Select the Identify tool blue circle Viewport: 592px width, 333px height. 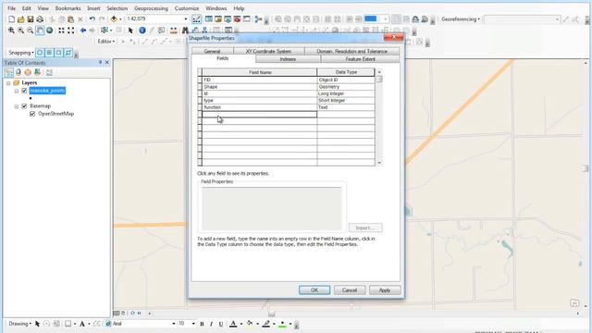[142, 31]
